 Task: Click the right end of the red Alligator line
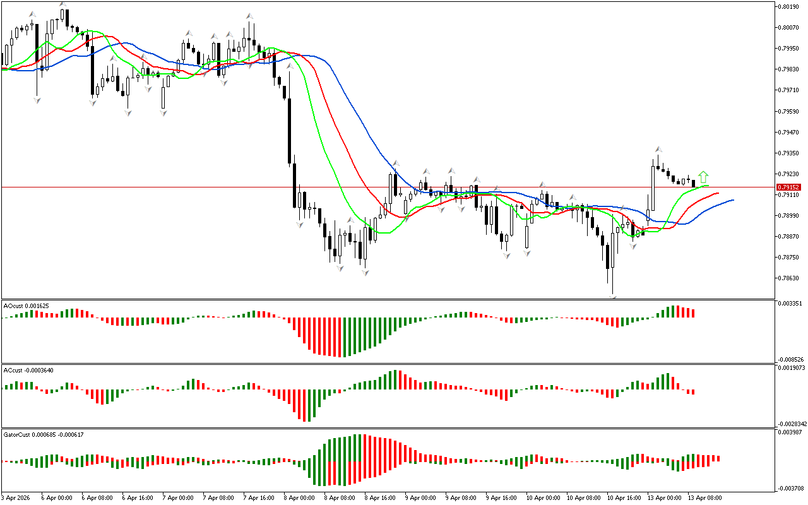pyautogui.click(x=718, y=193)
